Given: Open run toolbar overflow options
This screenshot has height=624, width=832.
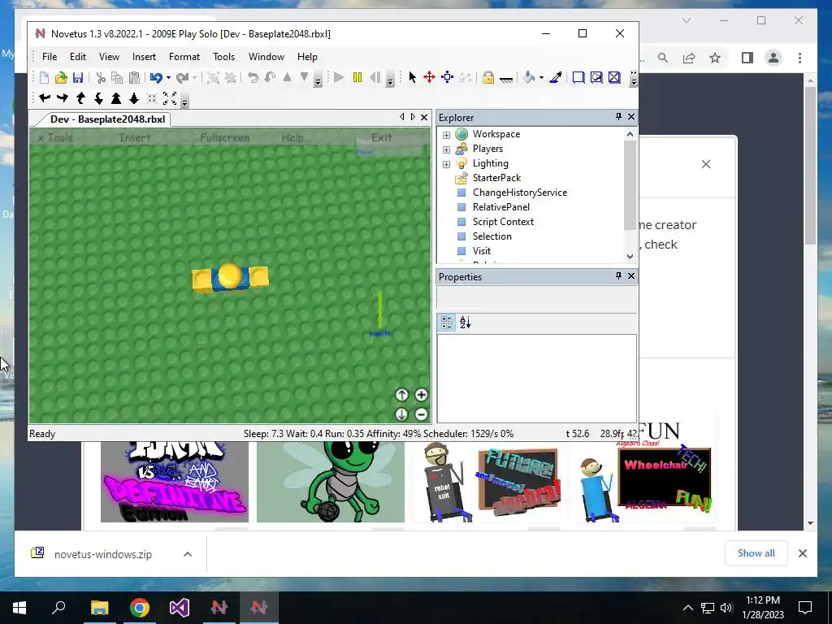Looking at the screenshot, I should point(390,81).
